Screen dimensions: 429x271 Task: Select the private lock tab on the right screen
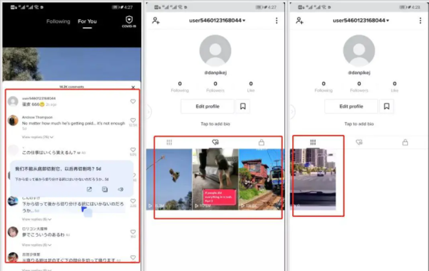click(x=405, y=143)
